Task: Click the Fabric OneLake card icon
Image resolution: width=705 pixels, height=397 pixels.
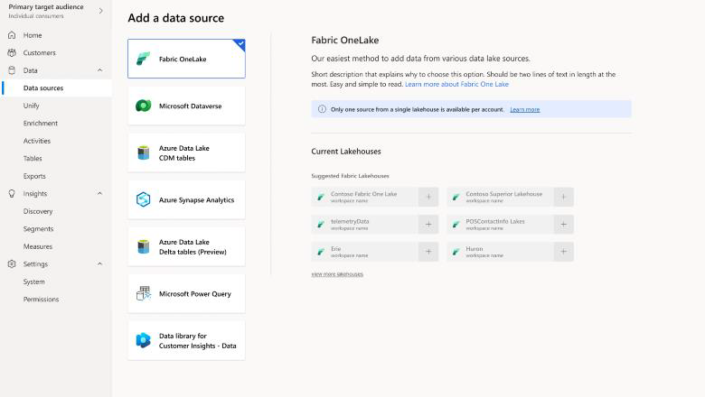Action: (143, 59)
